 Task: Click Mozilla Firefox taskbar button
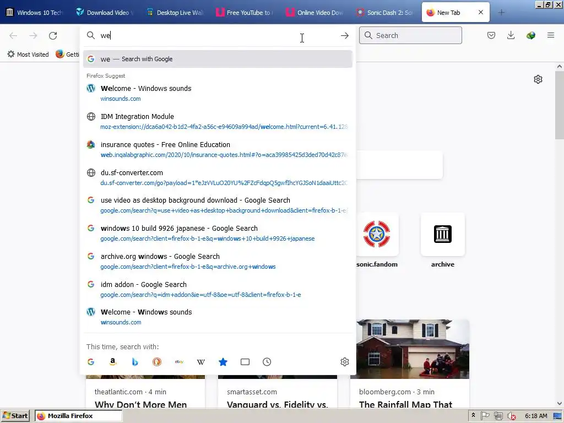click(x=78, y=416)
